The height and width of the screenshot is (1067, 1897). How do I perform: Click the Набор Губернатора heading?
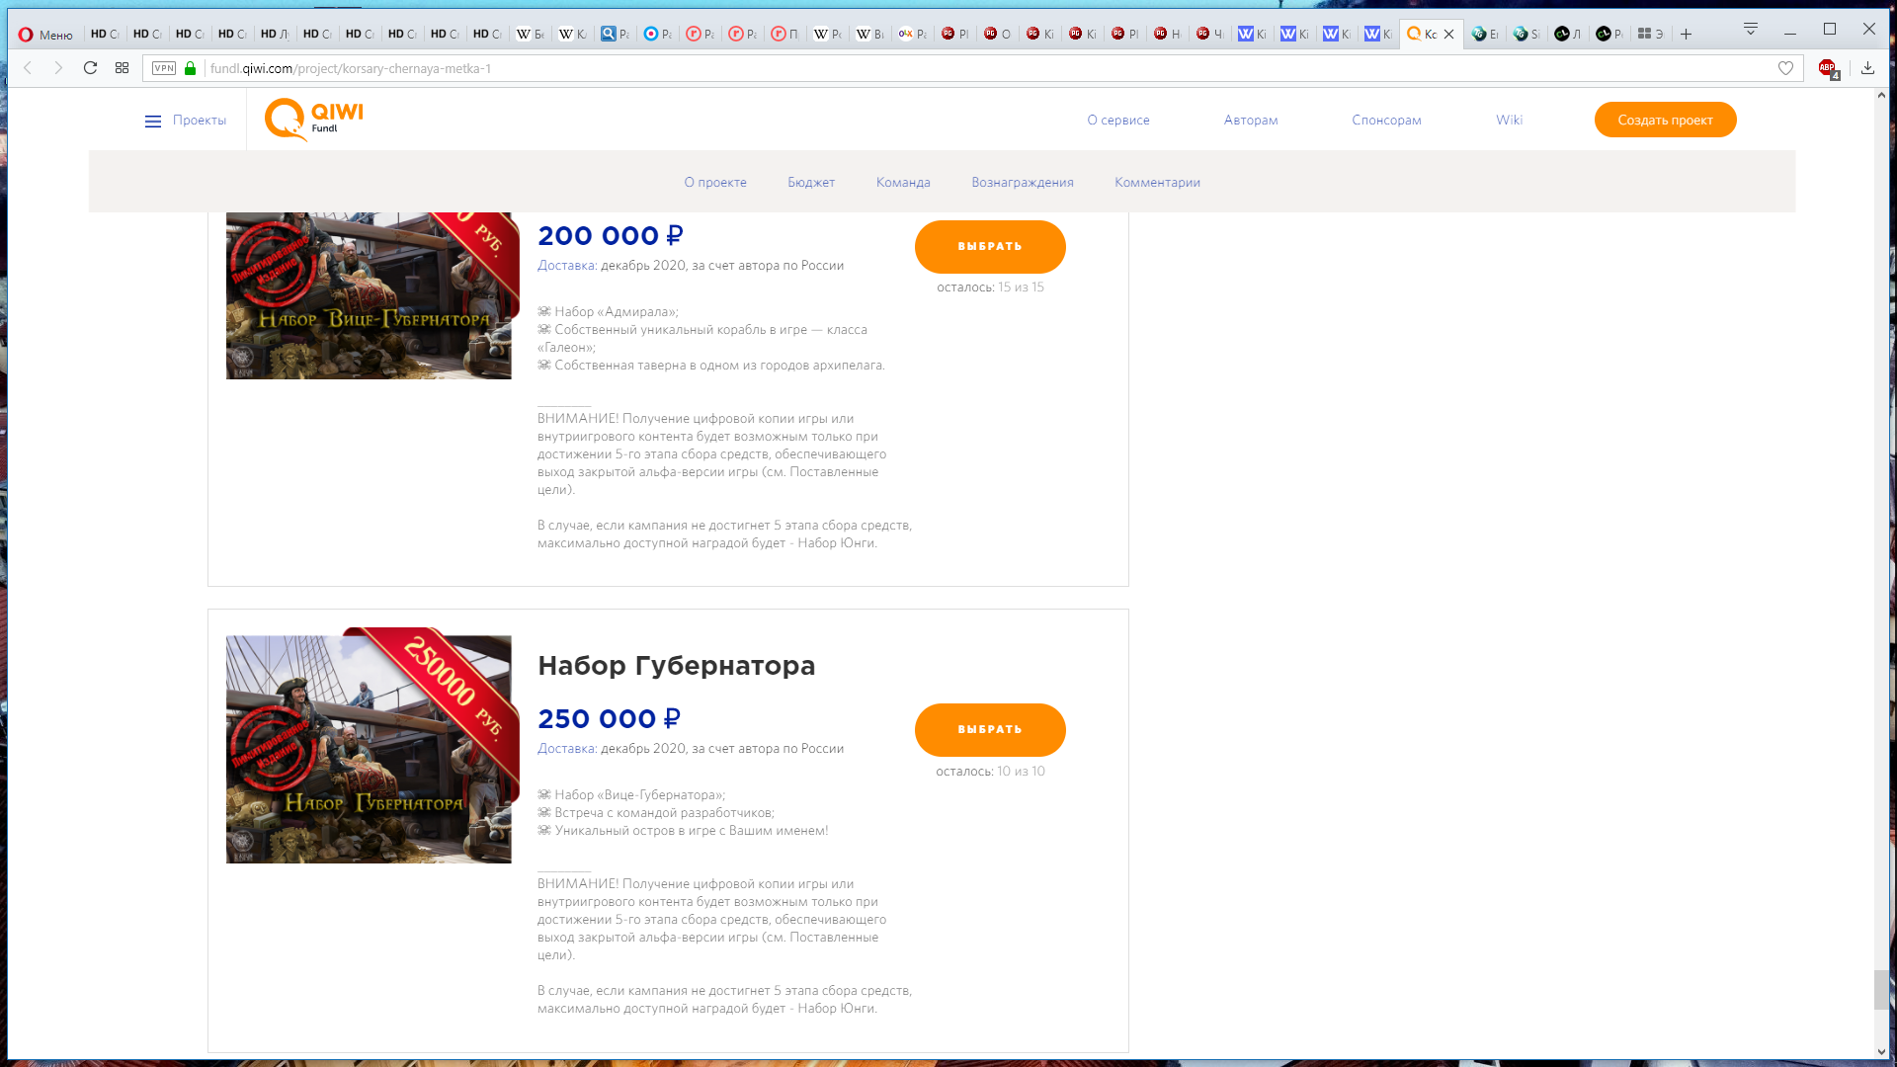(x=677, y=665)
